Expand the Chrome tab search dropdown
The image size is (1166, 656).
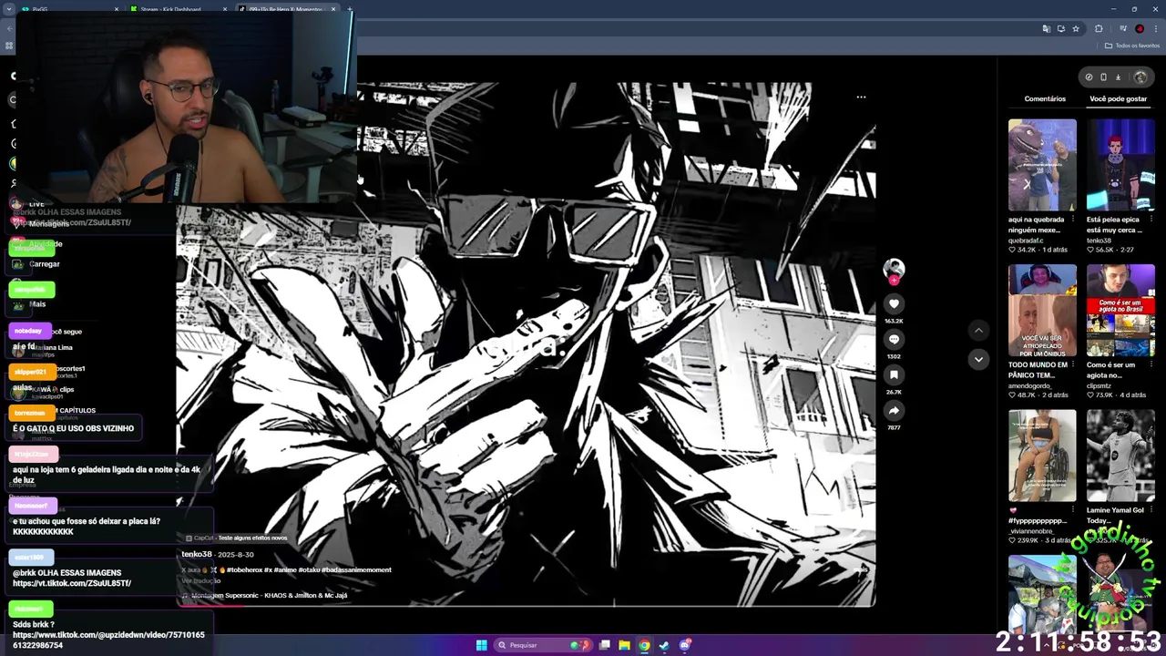9,9
